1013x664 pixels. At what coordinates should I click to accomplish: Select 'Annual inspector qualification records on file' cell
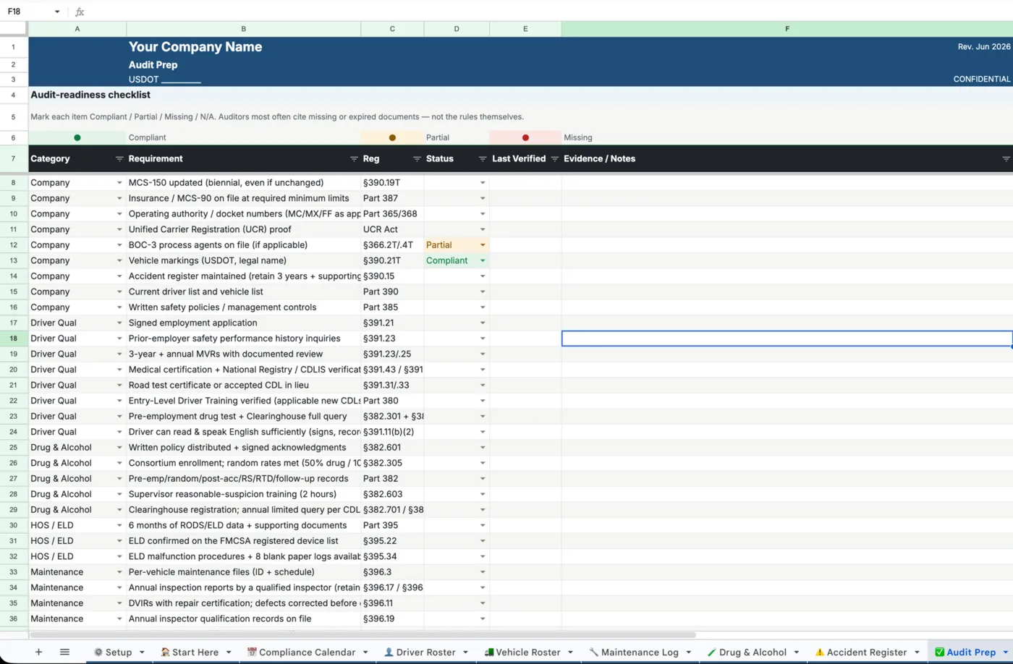[x=244, y=619]
